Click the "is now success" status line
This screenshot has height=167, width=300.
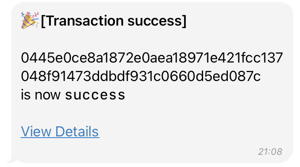(x=73, y=95)
